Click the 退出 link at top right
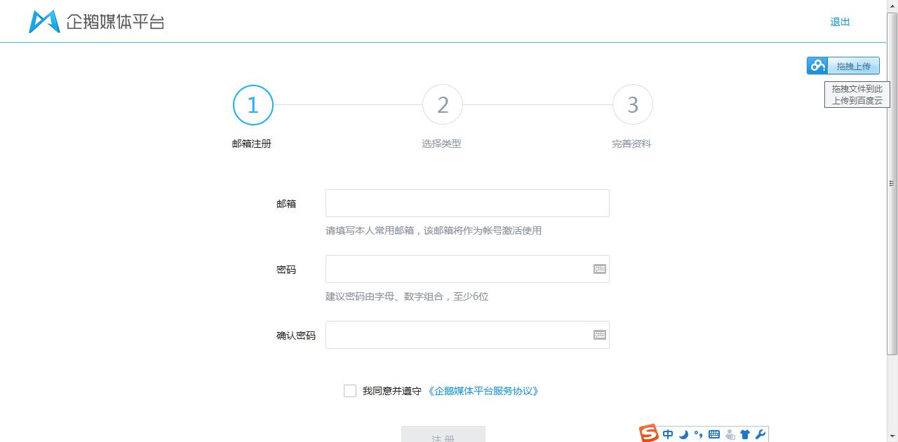The width and height of the screenshot is (898, 442). (840, 22)
